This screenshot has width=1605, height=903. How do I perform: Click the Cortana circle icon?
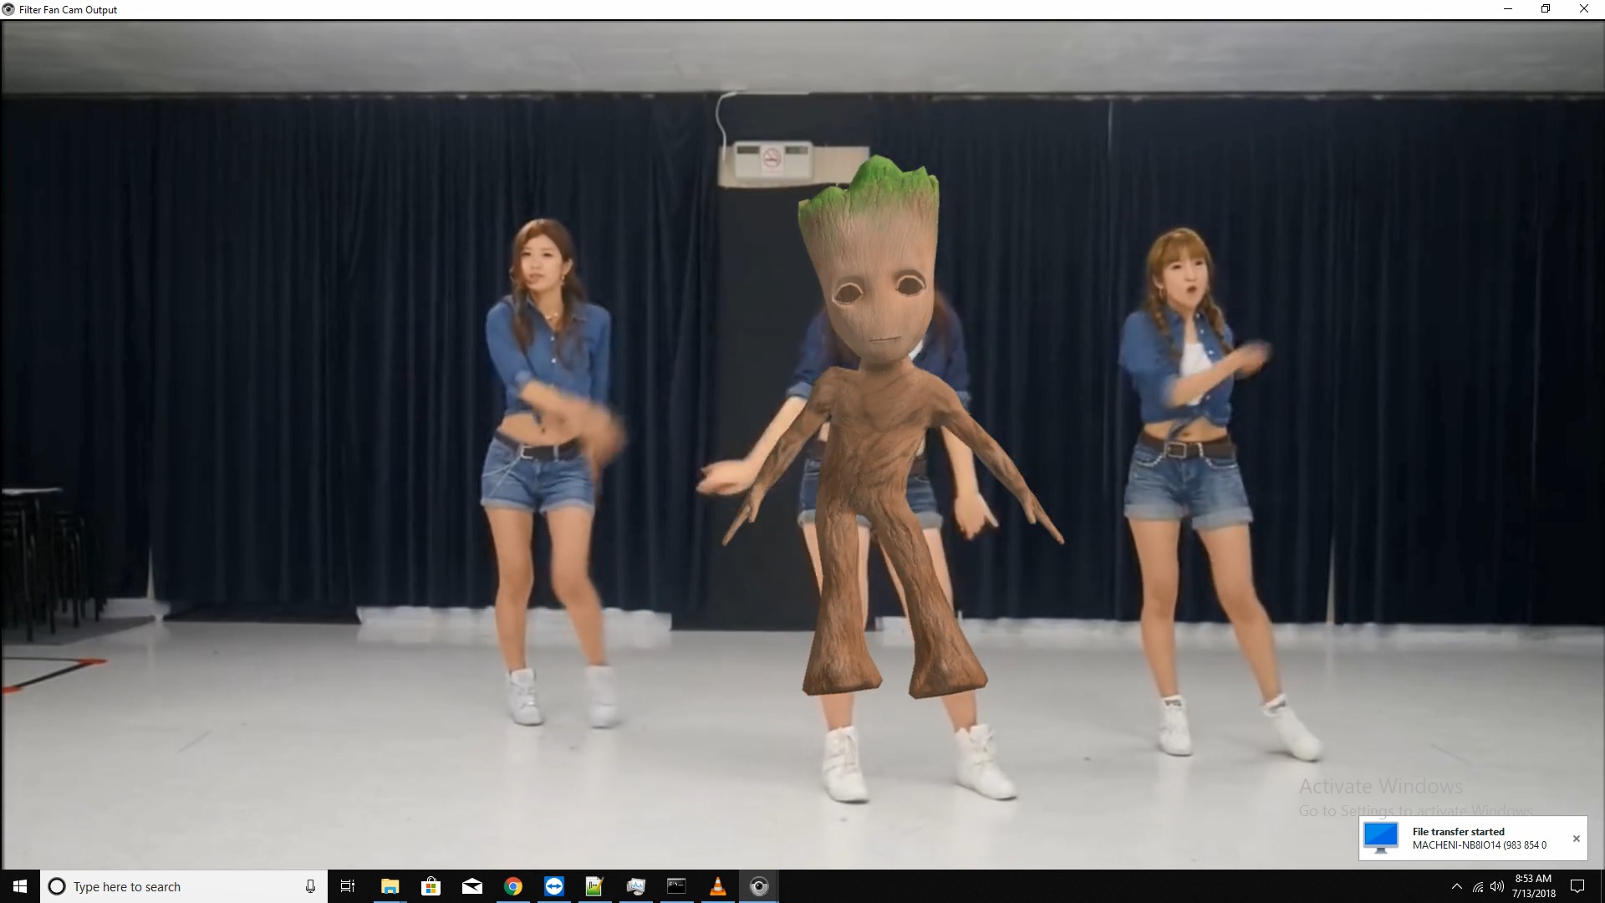(x=57, y=886)
